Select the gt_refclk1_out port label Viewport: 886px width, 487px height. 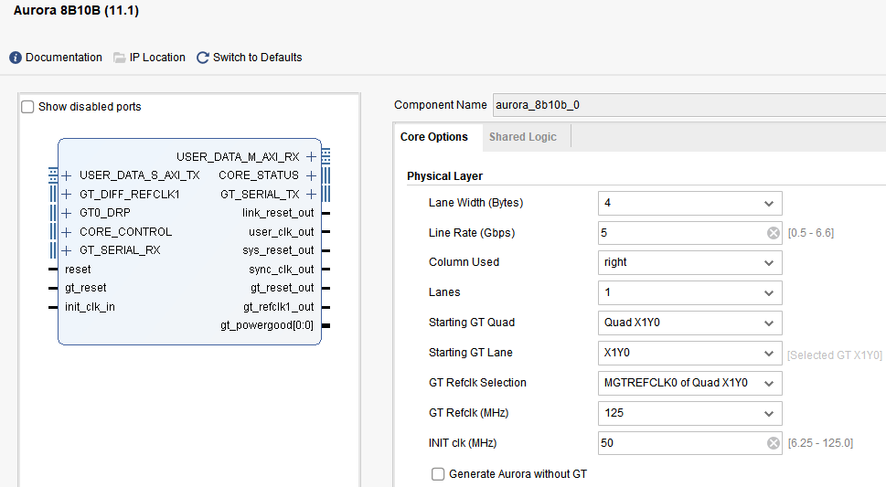pos(279,307)
